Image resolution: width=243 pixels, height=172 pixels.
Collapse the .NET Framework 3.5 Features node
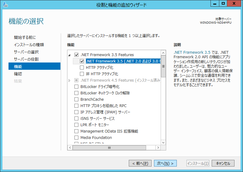(70, 55)
